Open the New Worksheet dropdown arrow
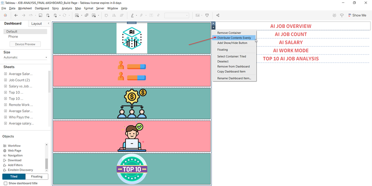Screen dimensions: 372x186 (81, 15)
